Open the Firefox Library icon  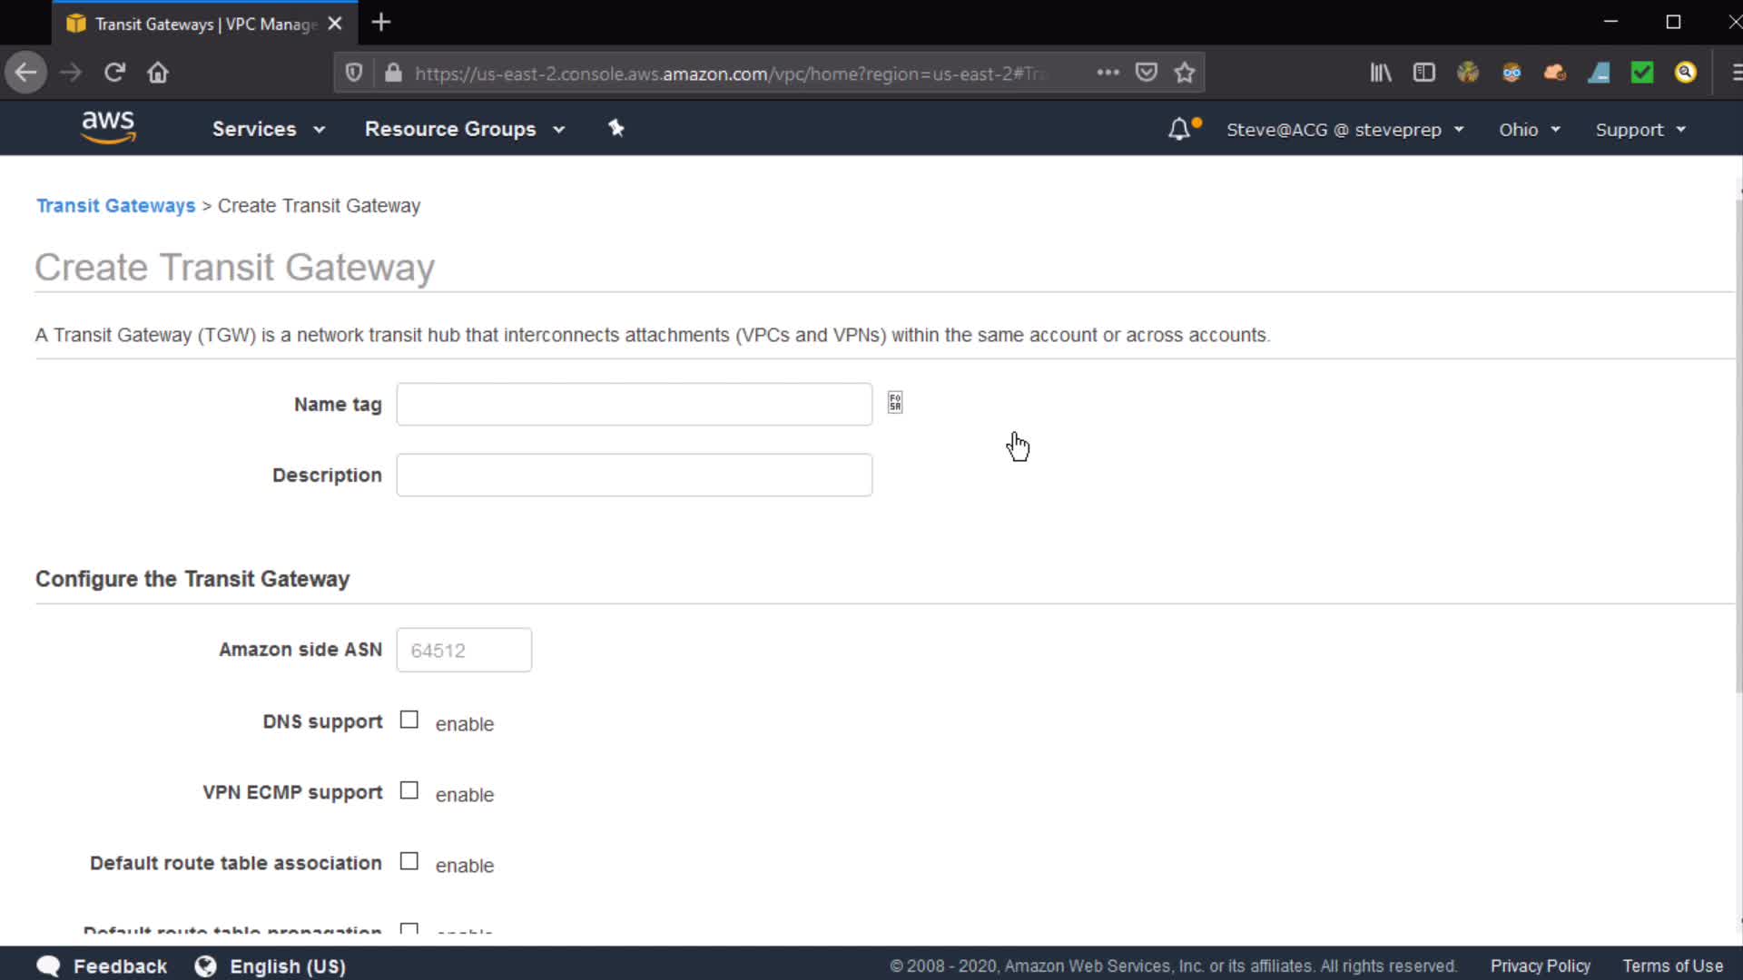[1380, 73]
